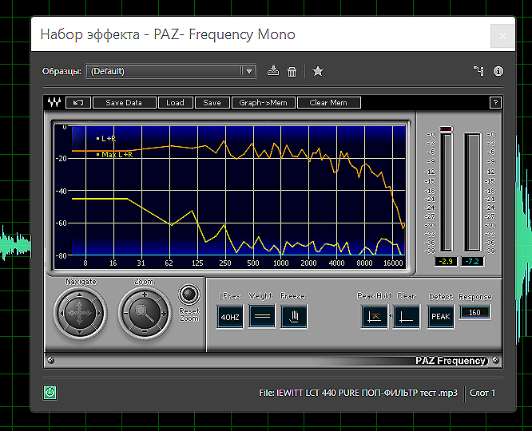Click the 16000 Hz frequency axis label
Screen dimensions: 532x431
coord(393,263)
